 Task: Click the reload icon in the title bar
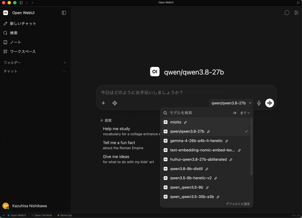tap(298, 3)
